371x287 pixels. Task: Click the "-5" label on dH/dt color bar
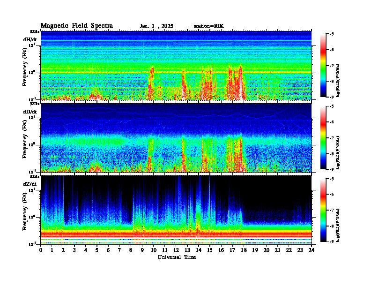[332, 34]
